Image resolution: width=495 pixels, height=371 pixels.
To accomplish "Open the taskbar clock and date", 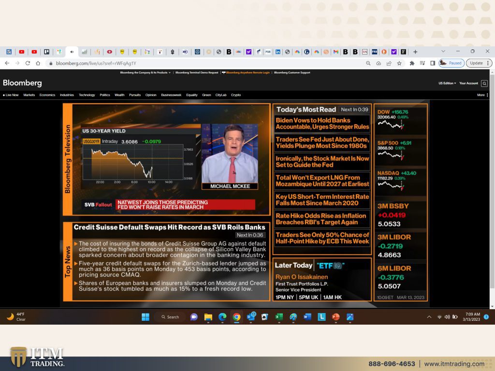I will (x=471, y=317).
